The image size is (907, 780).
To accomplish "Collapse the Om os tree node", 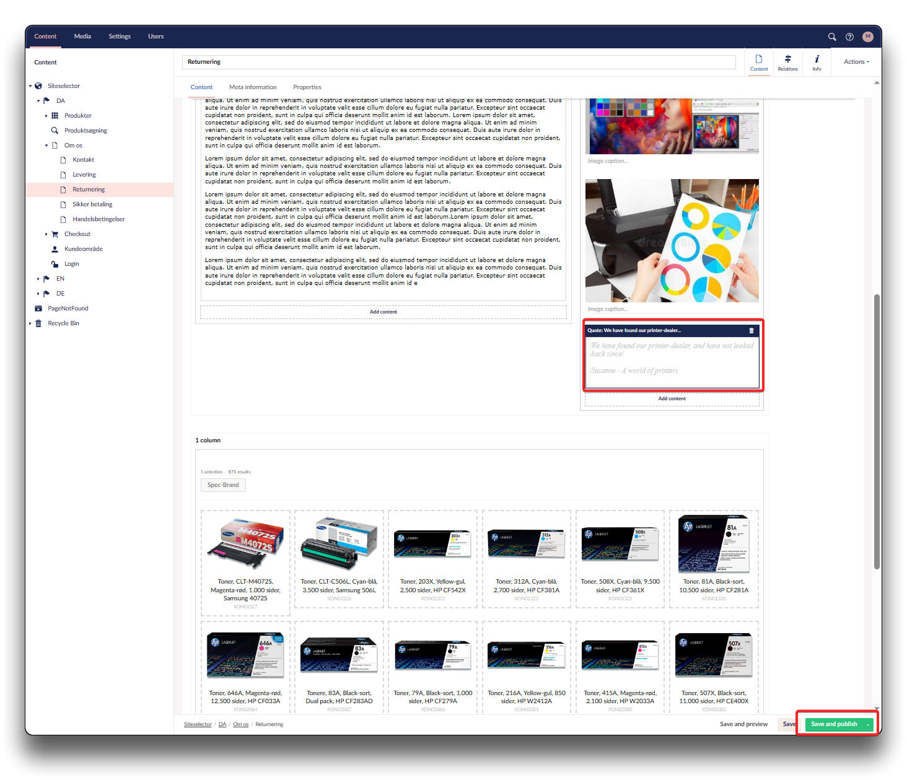I will tap(46, 146).
